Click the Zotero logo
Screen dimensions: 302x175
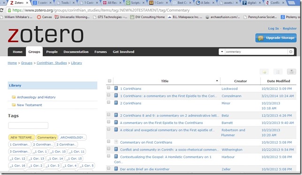click(x=45, y=35)
